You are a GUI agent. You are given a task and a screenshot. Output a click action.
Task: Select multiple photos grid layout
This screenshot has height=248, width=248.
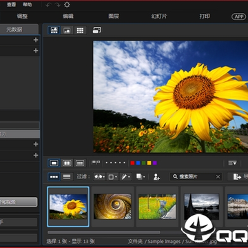(x=80, y=163)
